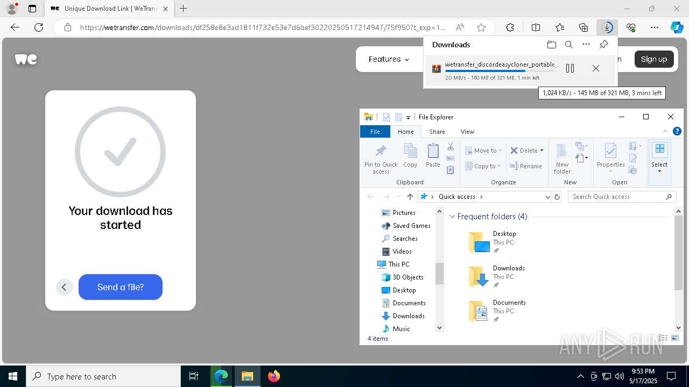Switch to large icons view button

[675, 338]
